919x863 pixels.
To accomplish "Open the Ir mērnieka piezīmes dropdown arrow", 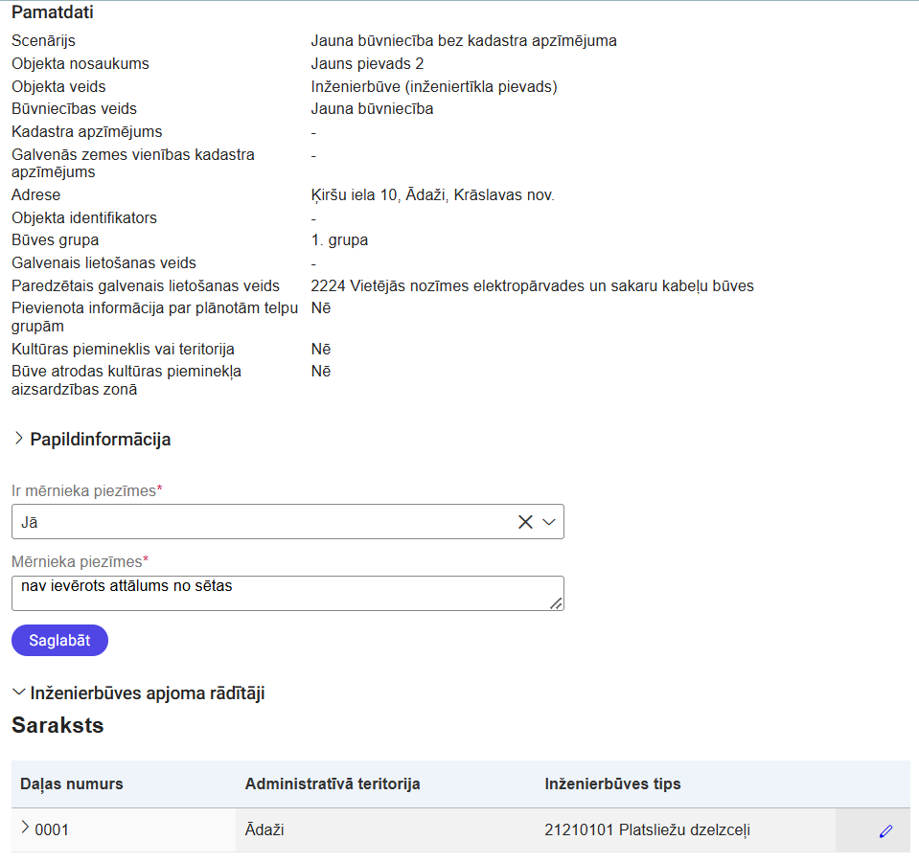I will [x=549, y=521].
